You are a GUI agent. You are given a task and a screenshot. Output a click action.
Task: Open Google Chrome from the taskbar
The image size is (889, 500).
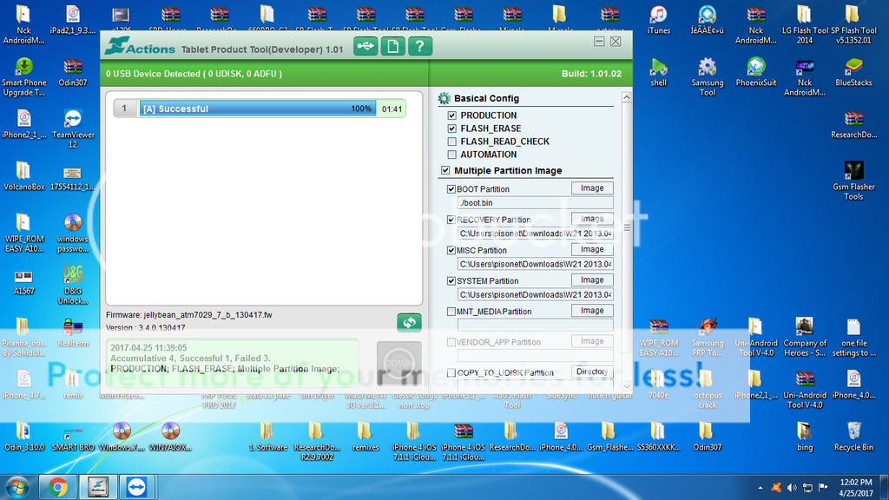point(58,486)
